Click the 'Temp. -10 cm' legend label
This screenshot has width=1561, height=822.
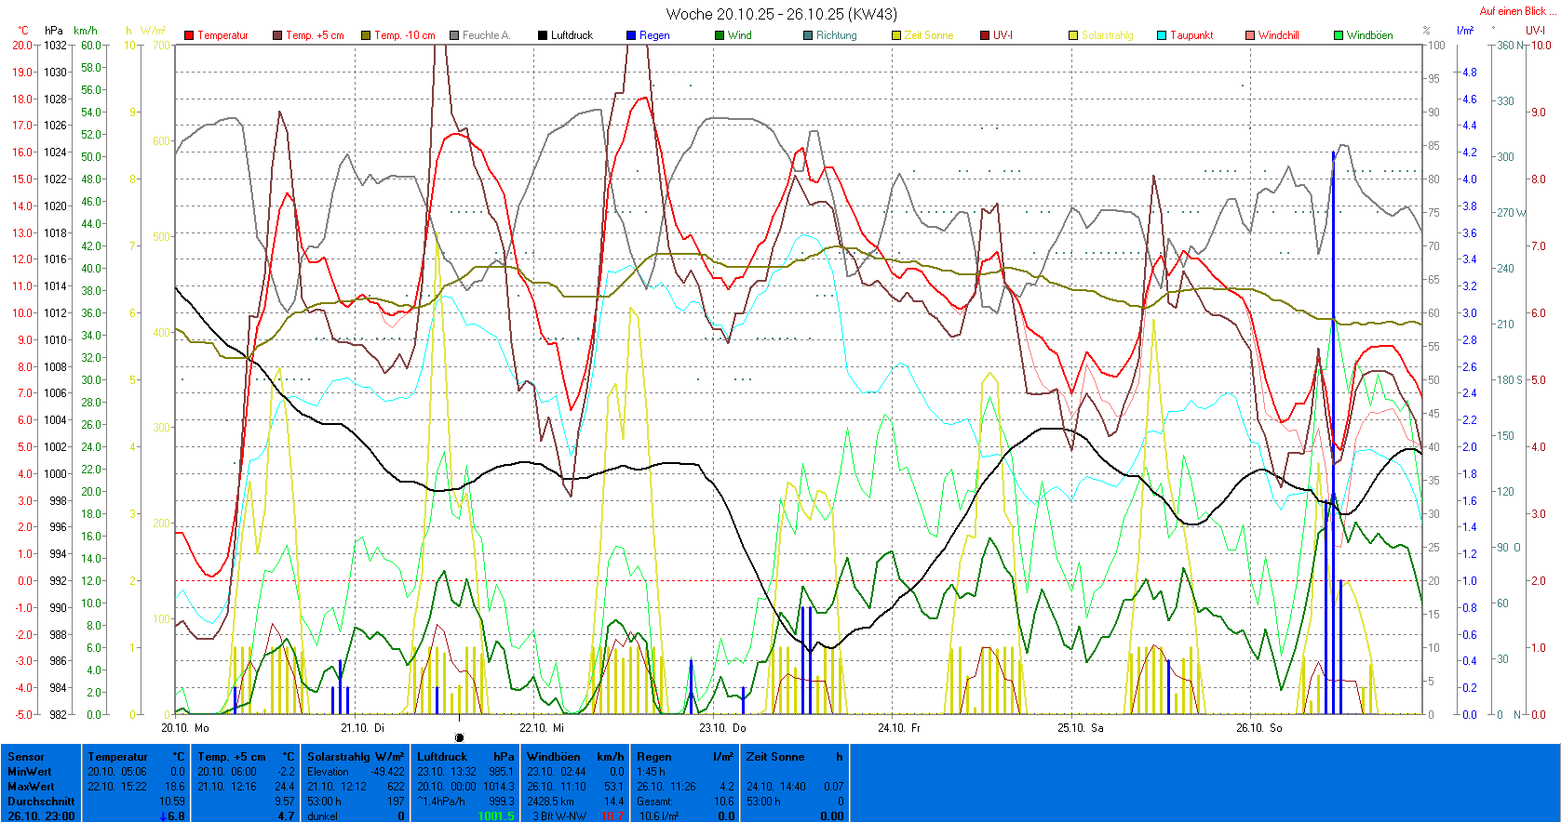(404, 35)
